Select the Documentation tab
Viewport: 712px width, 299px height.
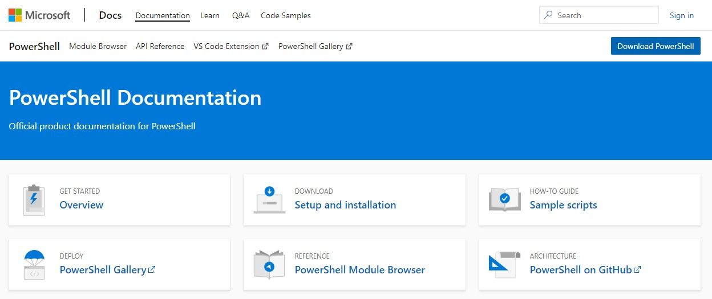[x=163, y=16]
